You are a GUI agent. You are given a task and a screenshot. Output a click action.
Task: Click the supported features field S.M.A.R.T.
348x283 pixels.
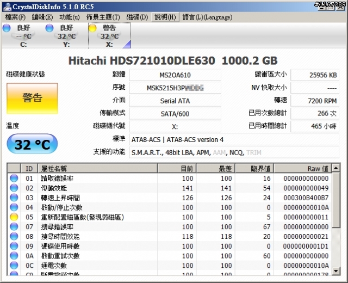[234, 152]
